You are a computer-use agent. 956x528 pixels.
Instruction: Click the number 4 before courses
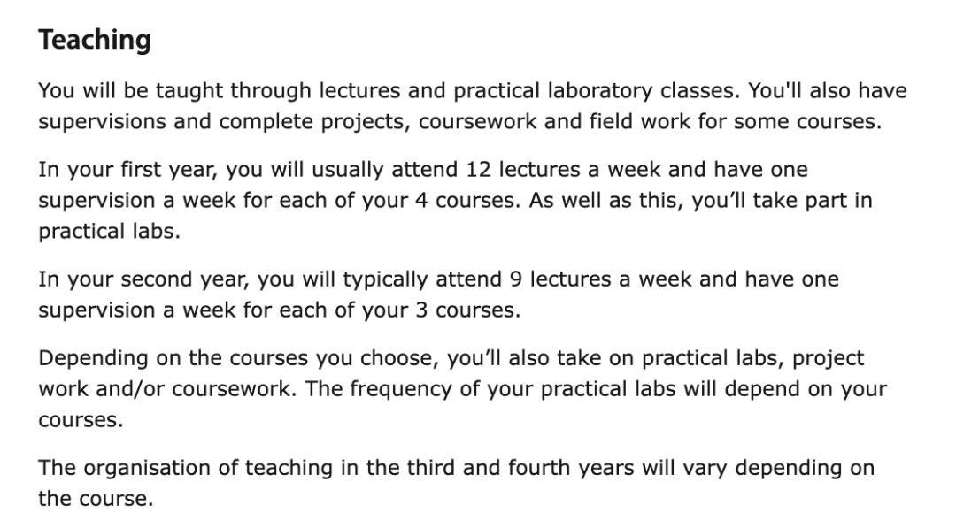click(x=421, y=201)
